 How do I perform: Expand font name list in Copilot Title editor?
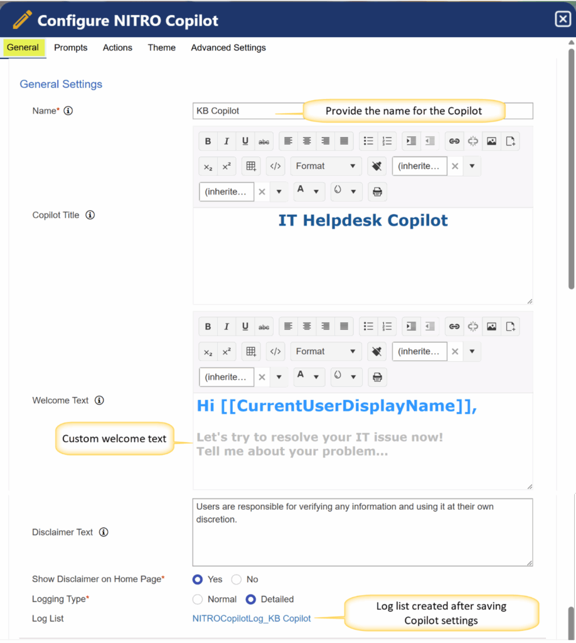click(472, 166)
